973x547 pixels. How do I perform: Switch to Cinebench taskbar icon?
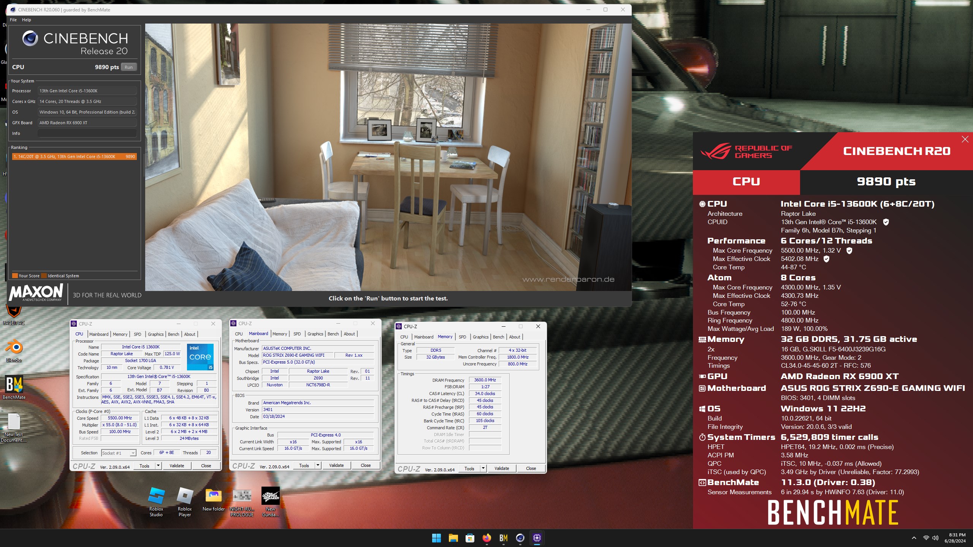coord(520,538)
